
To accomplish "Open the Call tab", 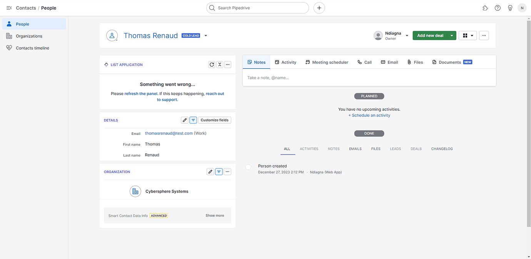I will click(x=364, y=62).
